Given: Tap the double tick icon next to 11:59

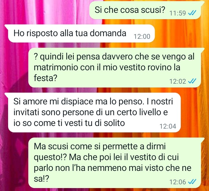Looking at the screenshot, I should (192, 13).
